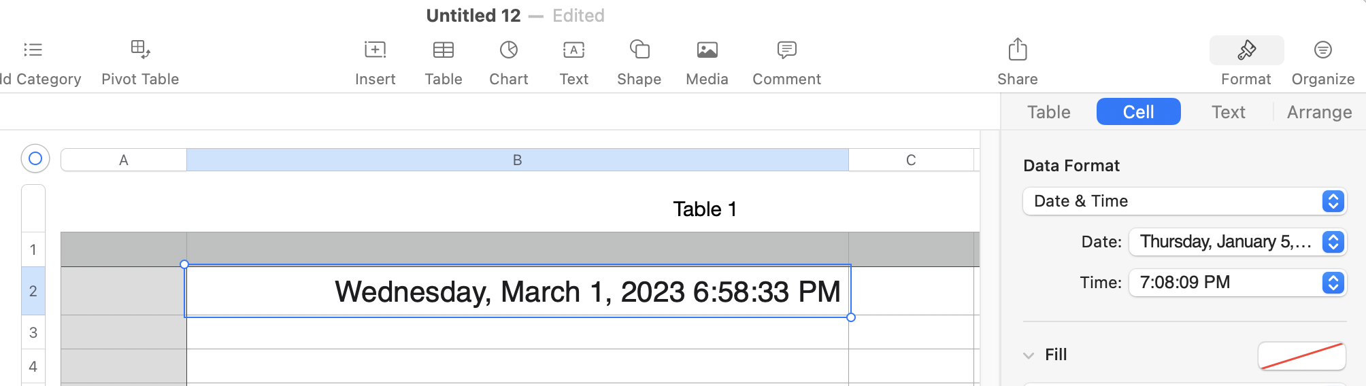Open the Pivot Table tool

point(140,50)
